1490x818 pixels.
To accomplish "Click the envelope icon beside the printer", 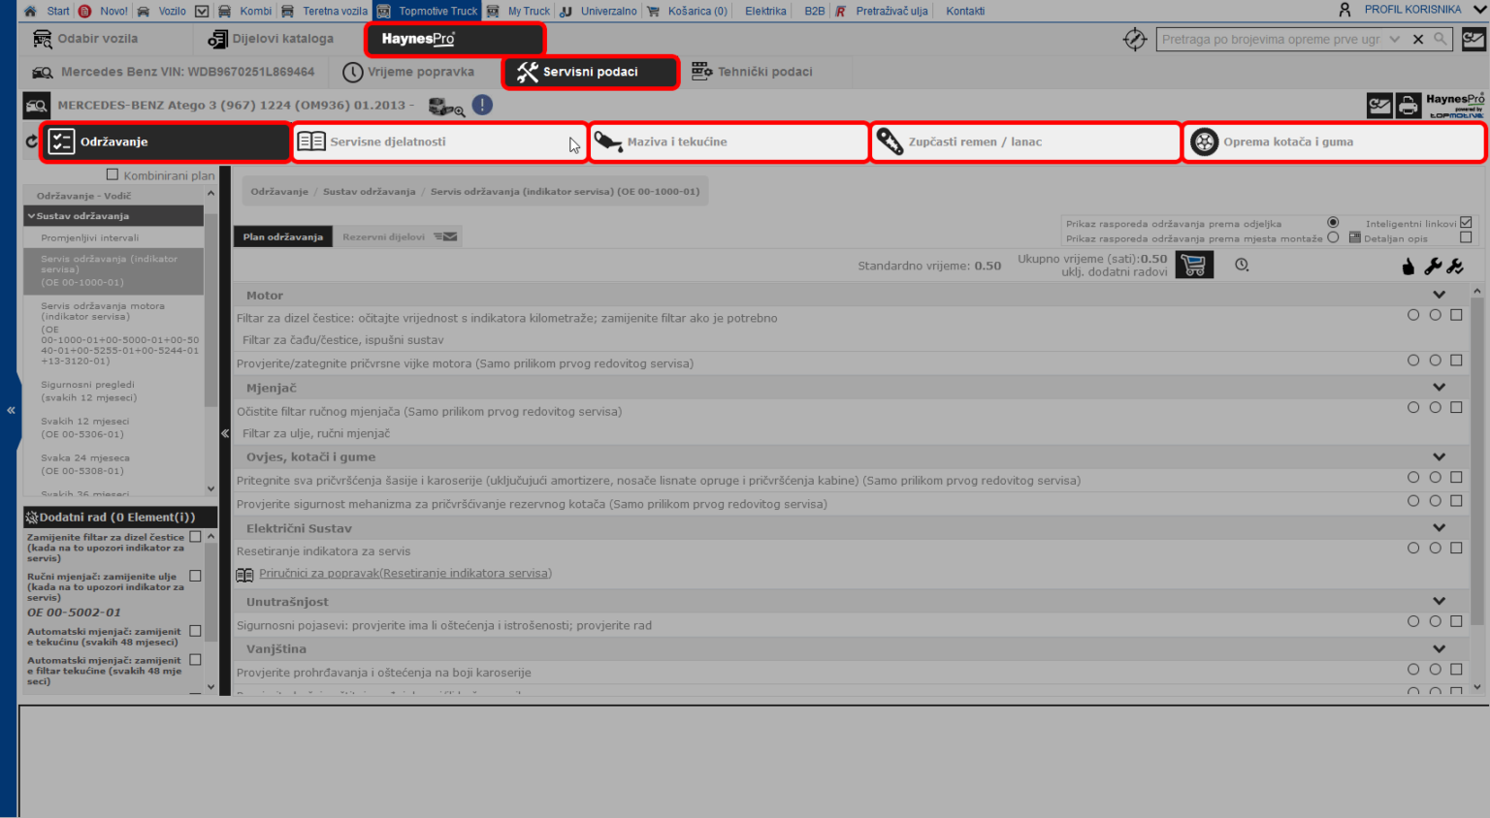I will click(x=1379, y=105).
